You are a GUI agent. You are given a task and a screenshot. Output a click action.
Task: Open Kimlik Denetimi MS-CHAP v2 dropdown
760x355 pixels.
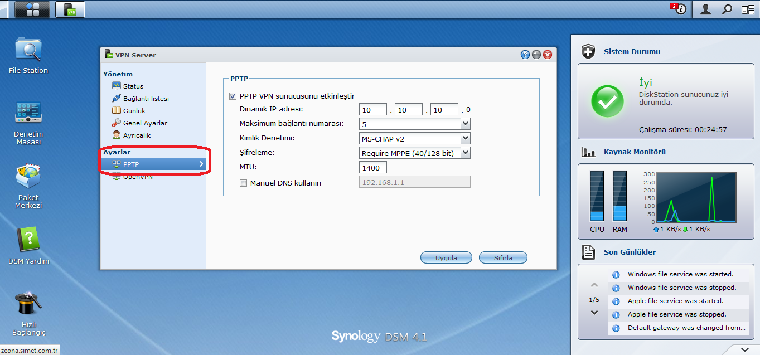(x=466, y=138)
